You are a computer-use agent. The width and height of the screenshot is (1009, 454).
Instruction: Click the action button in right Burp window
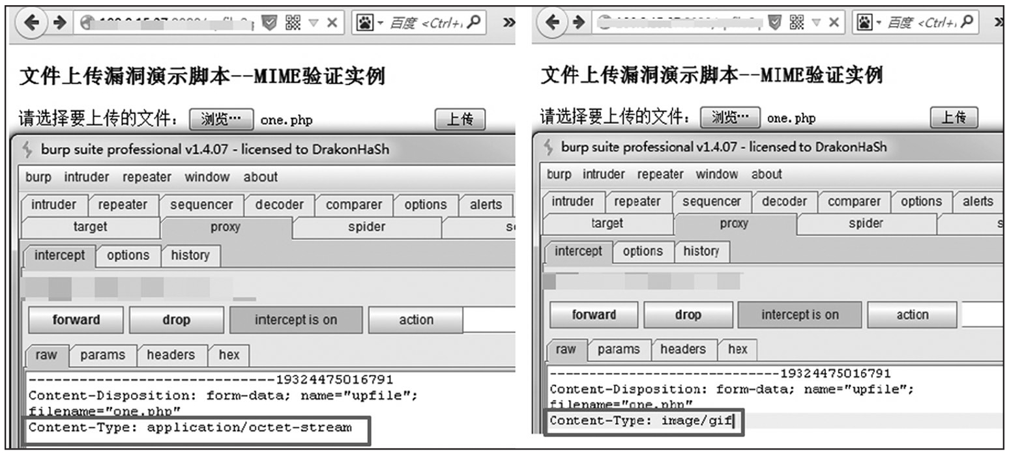point(913,315)
